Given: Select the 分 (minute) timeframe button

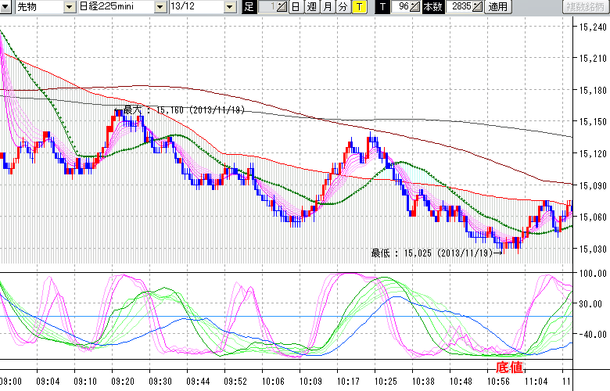Looking at the screenshot, I should 343,7.
